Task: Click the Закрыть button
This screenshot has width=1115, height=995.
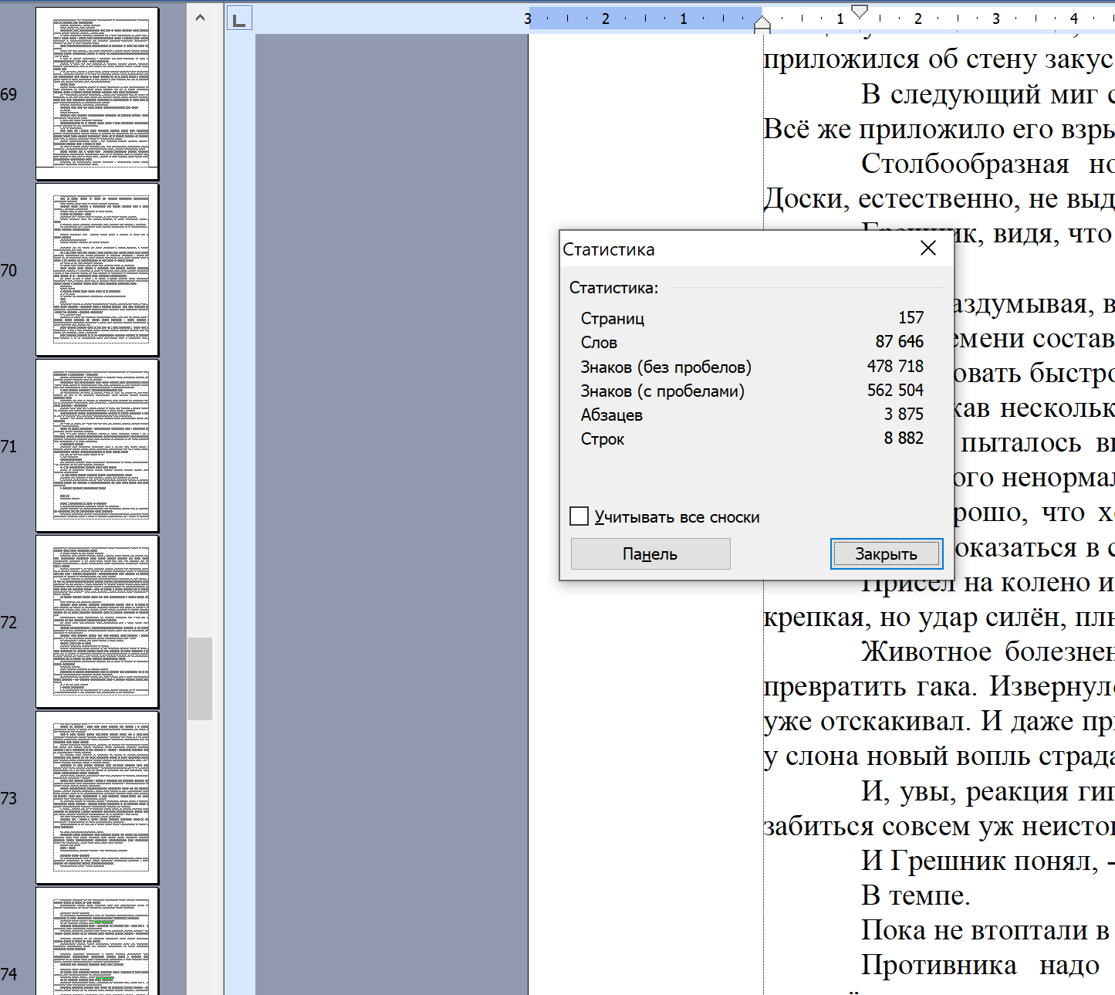Action: pos(886,553)
